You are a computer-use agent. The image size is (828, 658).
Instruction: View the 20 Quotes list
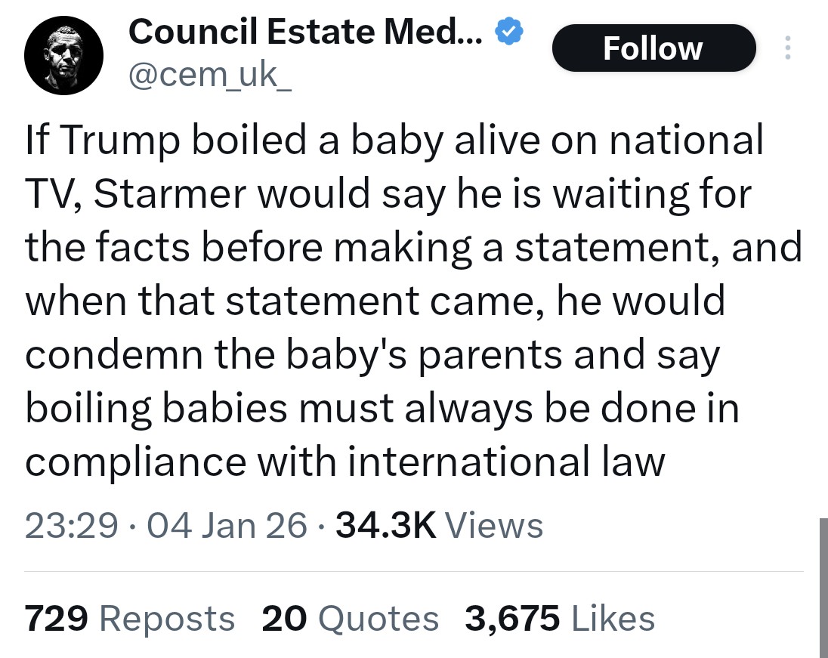point(350,619)
